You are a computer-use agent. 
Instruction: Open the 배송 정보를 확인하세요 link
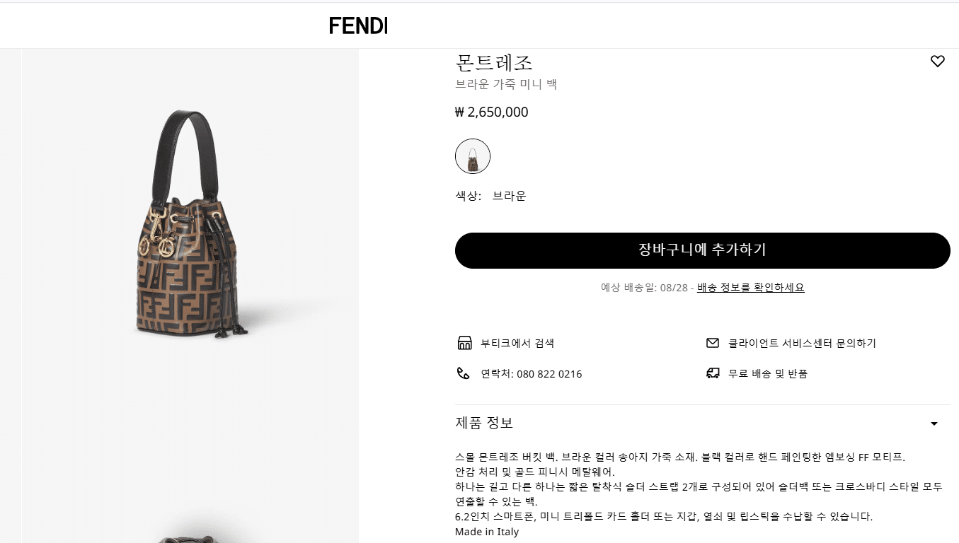tap(750, 288)
